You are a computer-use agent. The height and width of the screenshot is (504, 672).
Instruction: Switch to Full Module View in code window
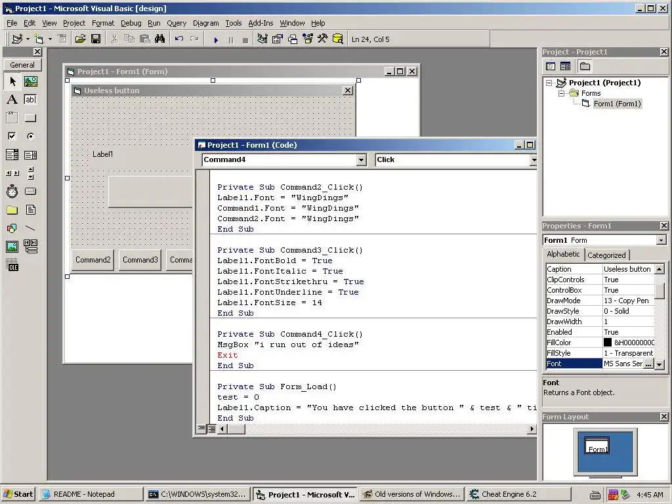tap(212, 429)
